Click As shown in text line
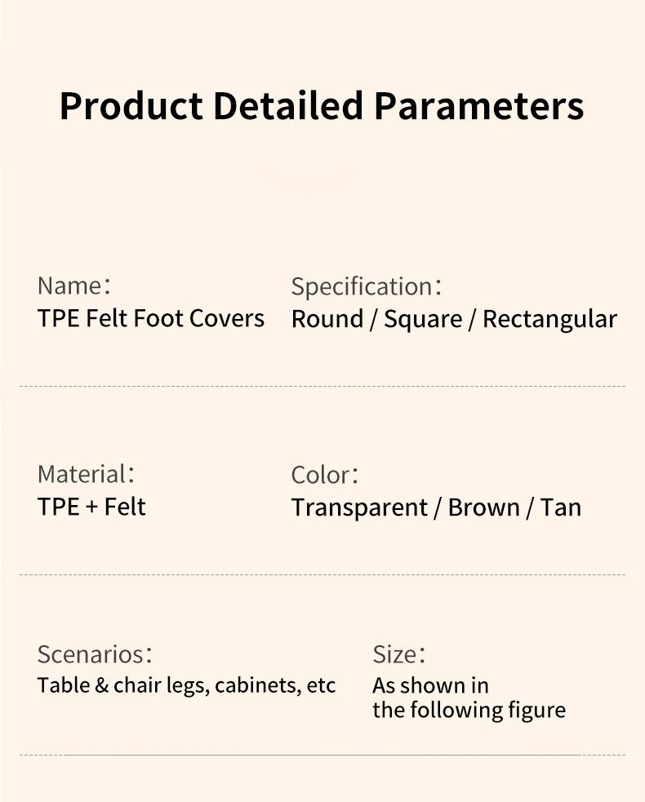 click(x=430, y=686)
